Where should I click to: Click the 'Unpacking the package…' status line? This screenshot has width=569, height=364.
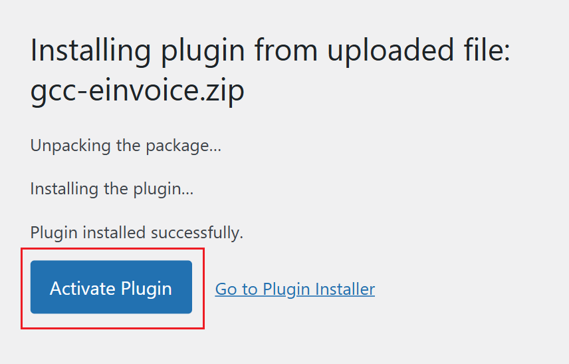[126, 146]
